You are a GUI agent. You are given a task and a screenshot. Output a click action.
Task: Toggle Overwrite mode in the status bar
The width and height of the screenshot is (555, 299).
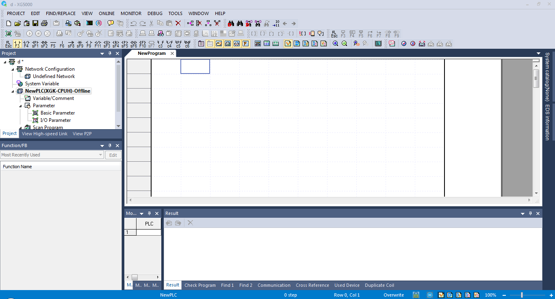pos(394,295)
